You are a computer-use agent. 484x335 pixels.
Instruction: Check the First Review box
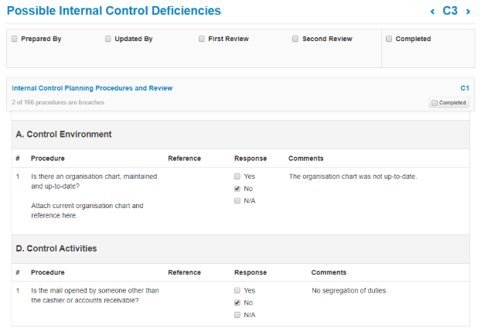click(x=202, y=39)
